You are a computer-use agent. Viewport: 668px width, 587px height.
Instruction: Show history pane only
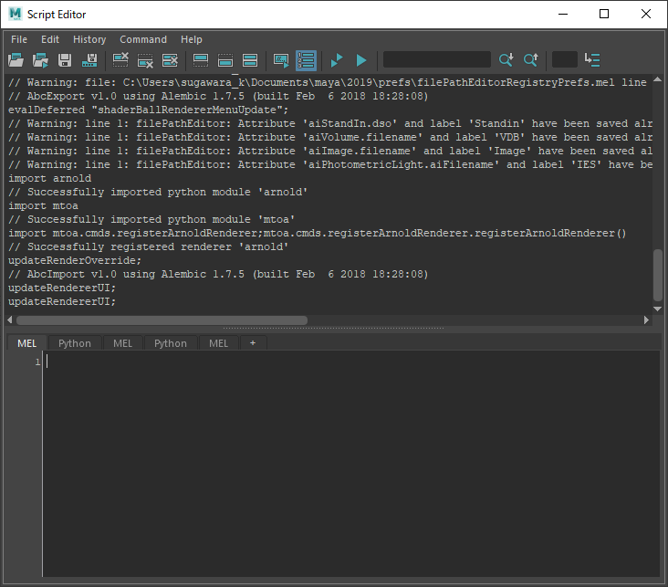tap(201, 60)
